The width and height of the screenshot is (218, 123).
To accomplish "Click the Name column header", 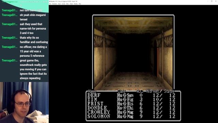I will [x=92, y=91].
